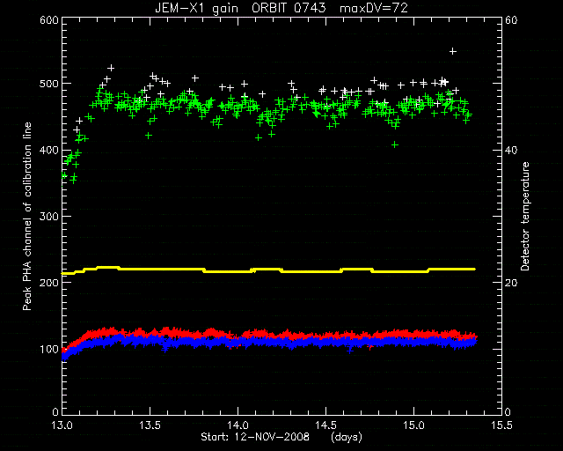Click the 13.0 label on the time axis
This screenshot has width=563, height=451.
pos(62,425)
